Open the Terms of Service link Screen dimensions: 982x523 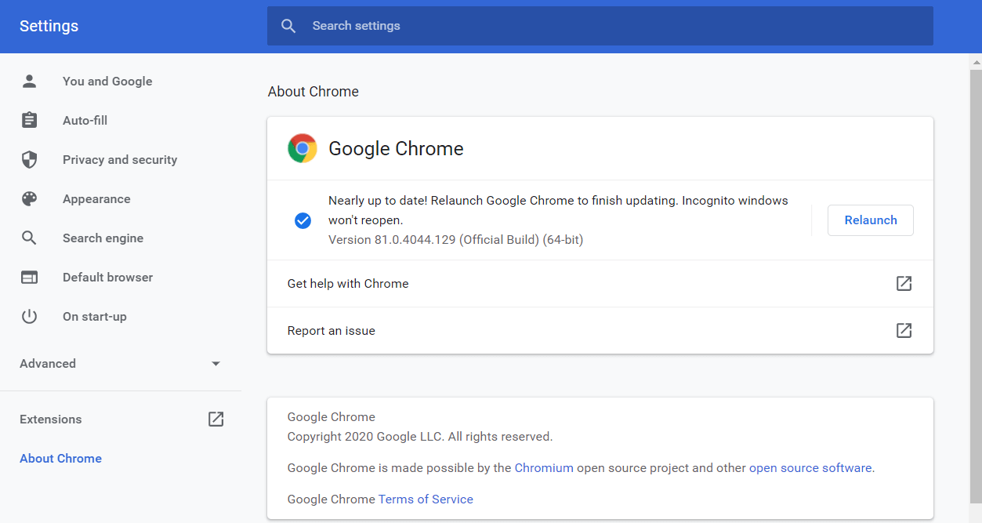tap(426, 499)
